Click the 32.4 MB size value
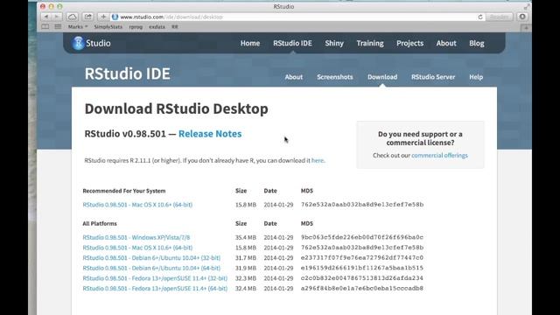The image size is (560, 315). click(245, 288)
